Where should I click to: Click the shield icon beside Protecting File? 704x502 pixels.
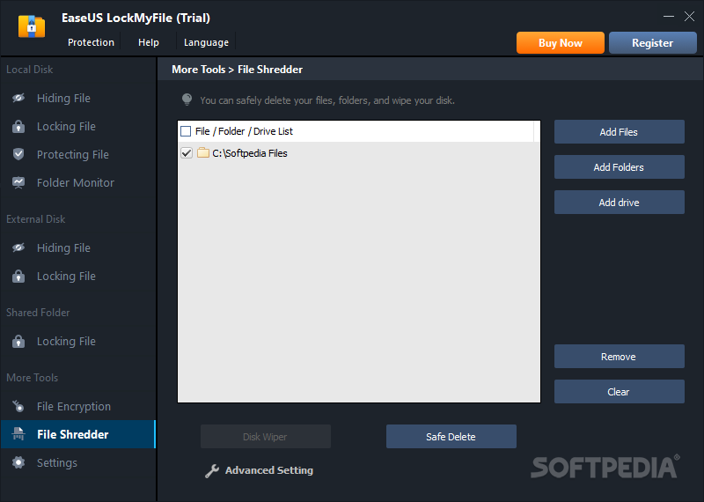tap(18, 154)
